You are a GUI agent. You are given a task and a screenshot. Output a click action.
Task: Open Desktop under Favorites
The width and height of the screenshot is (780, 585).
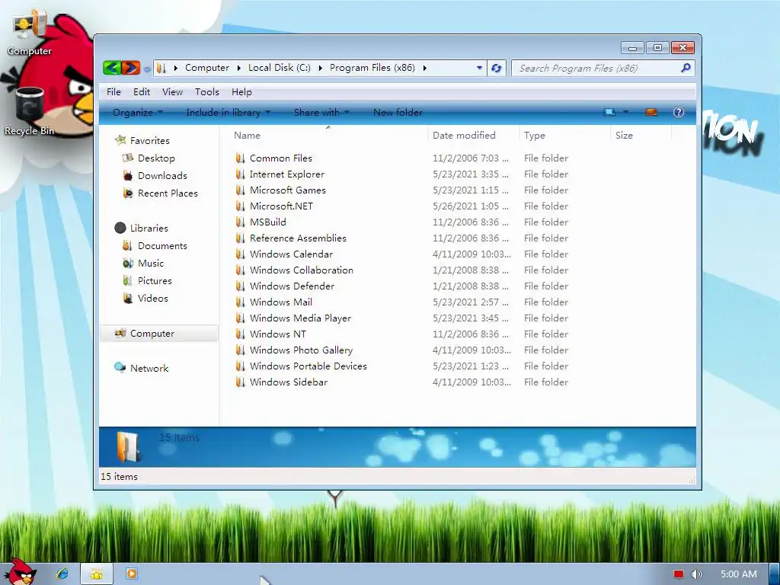tap(156, 158)
